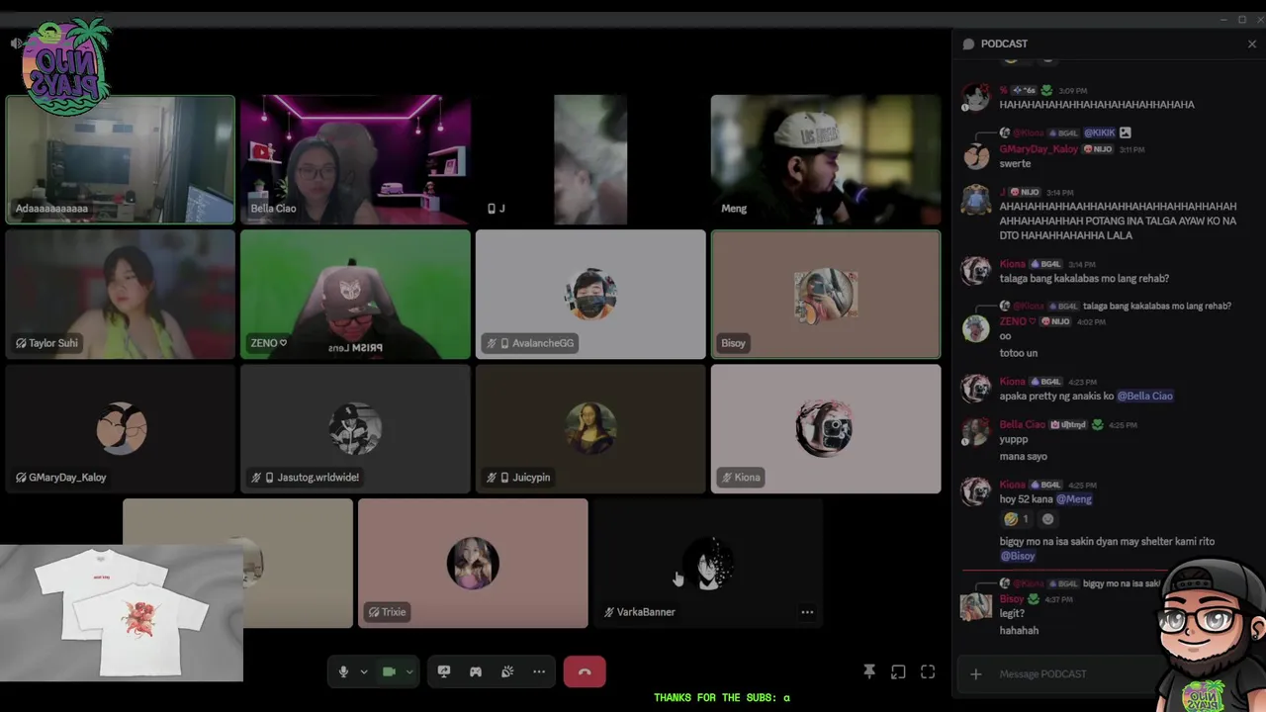
Task: Select Jasutog.wrldwide! participant tile
Action: (355, 429)
